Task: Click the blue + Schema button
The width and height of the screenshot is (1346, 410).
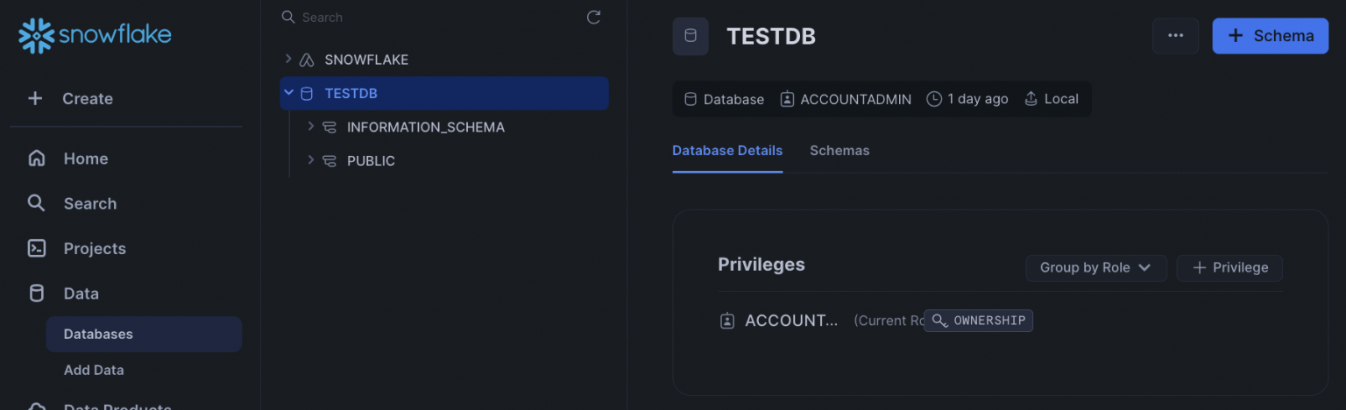Action: coord(1270,36)
